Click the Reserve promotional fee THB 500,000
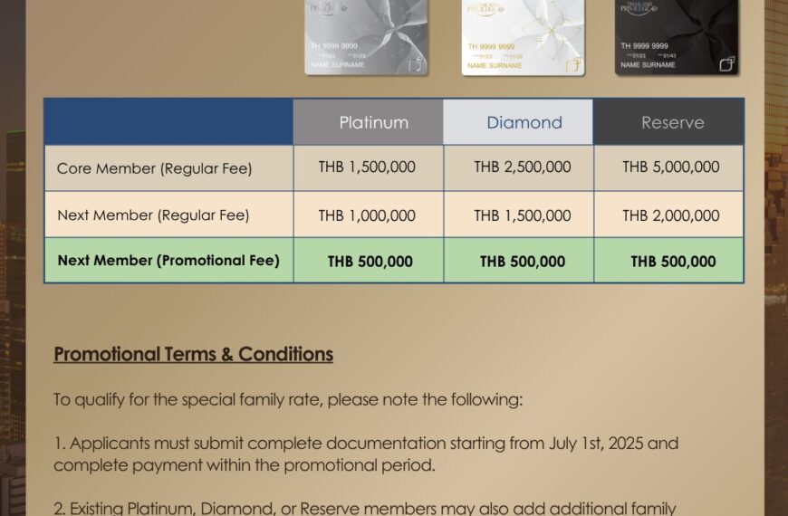Viewport: 788px width, 516px height. point(673,262)
